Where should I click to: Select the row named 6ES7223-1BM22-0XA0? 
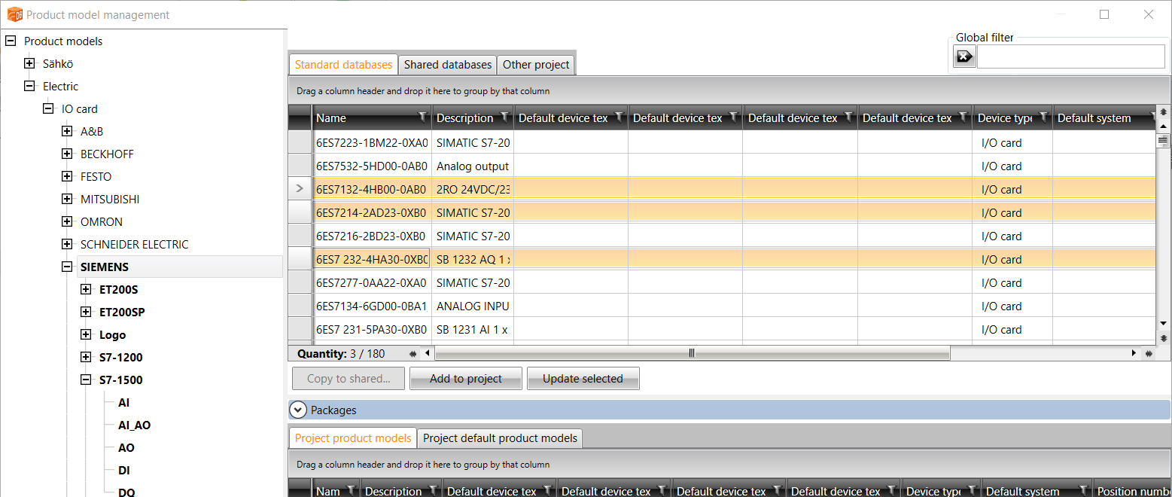723,142
